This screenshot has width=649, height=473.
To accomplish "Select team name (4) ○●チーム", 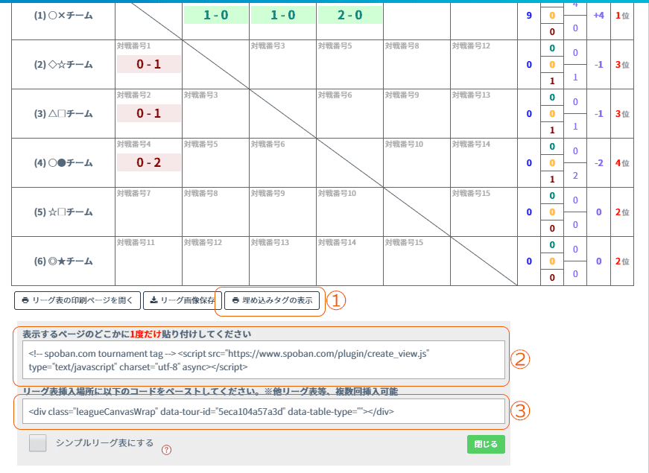I will point(63,163).
